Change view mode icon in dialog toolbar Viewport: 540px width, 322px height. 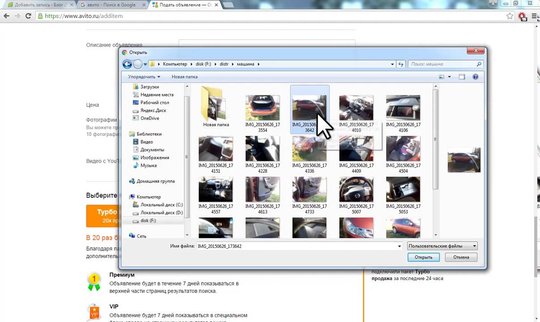coord(441,76)
